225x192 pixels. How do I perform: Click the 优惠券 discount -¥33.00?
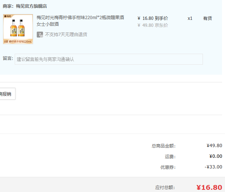pyautogui.click(x=213, y=167)
